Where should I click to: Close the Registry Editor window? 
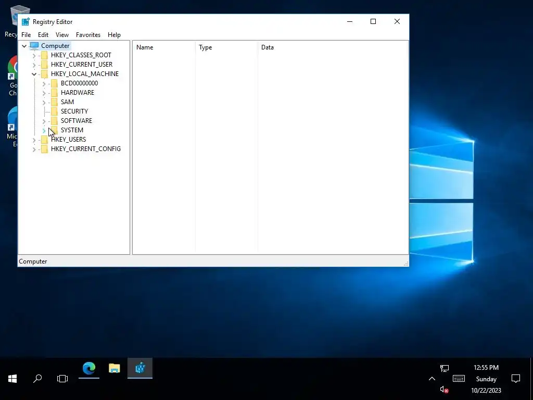pyautogui.click(x=397, y=21)
